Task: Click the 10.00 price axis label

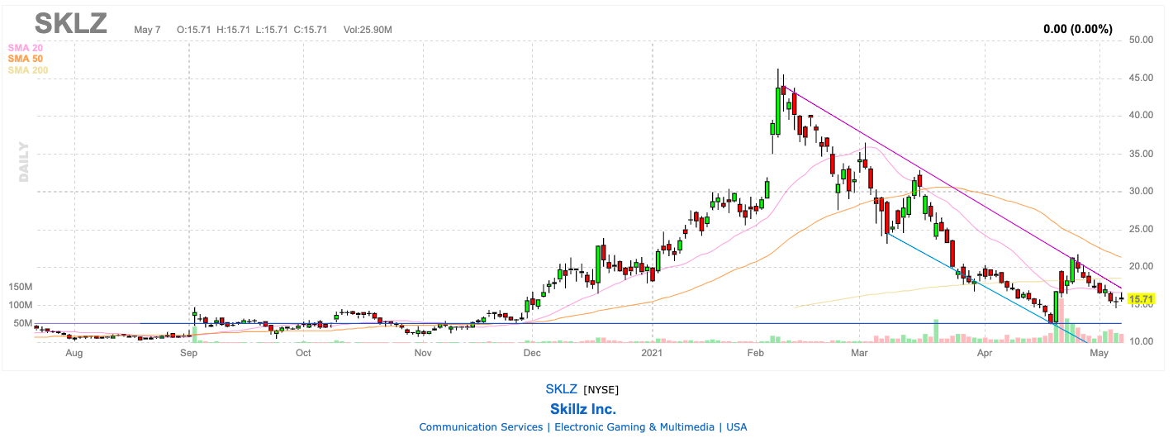Action: pyautogui.click(x=1141, y=341)
